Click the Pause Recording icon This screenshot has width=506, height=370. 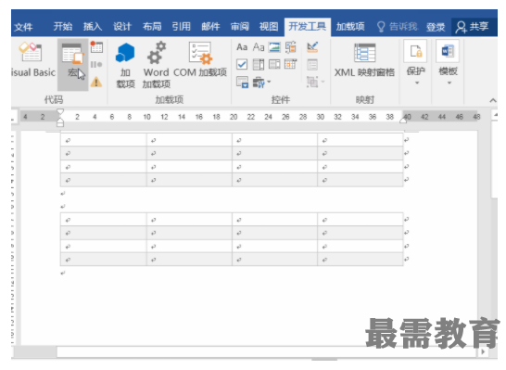96,65
